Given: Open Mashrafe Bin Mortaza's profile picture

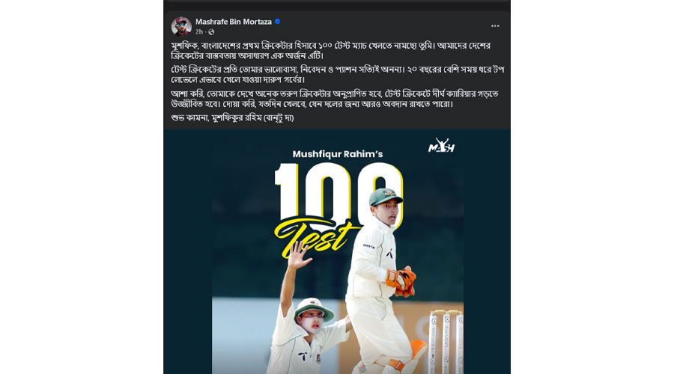Looking at the screenshot, I should pyautogui.click(x=181, y=26).
